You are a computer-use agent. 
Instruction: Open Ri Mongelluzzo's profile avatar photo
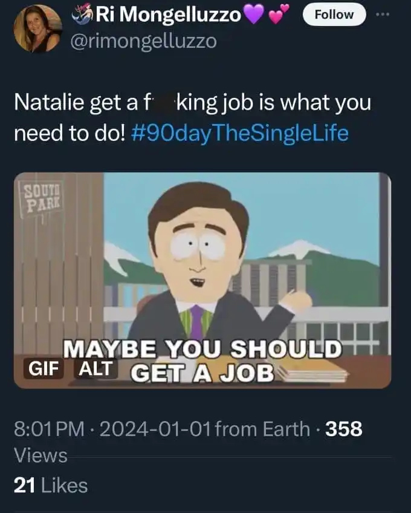(37, 29)
